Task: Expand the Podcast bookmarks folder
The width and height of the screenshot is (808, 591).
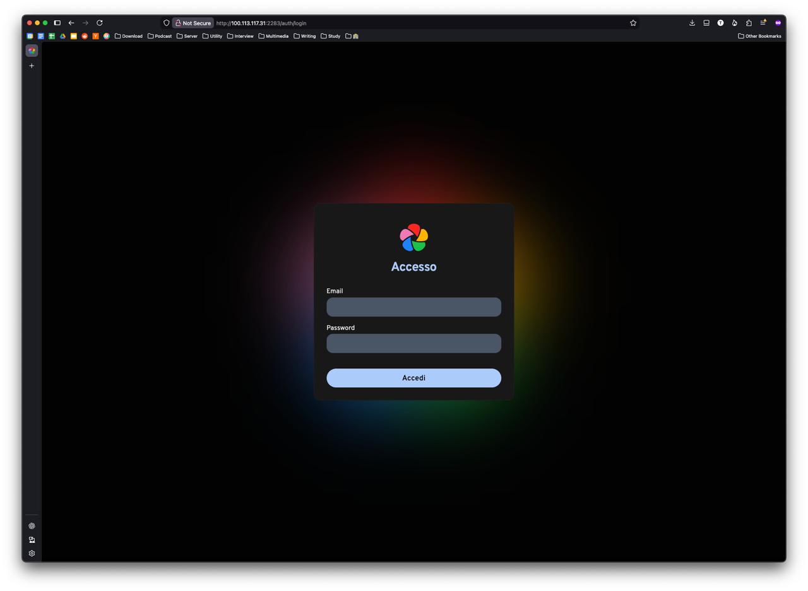Action: click(160, 36)
